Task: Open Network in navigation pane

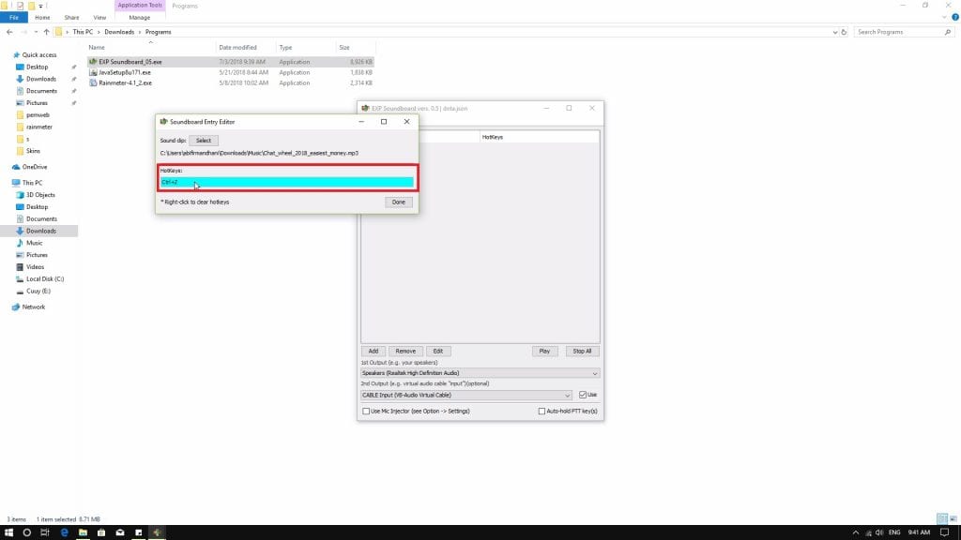Action: pos(33,307)
